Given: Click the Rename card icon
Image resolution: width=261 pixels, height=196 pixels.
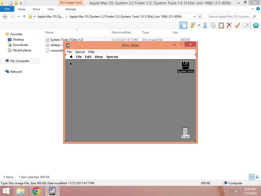Looking at the screenshot, I should [246, 25].
